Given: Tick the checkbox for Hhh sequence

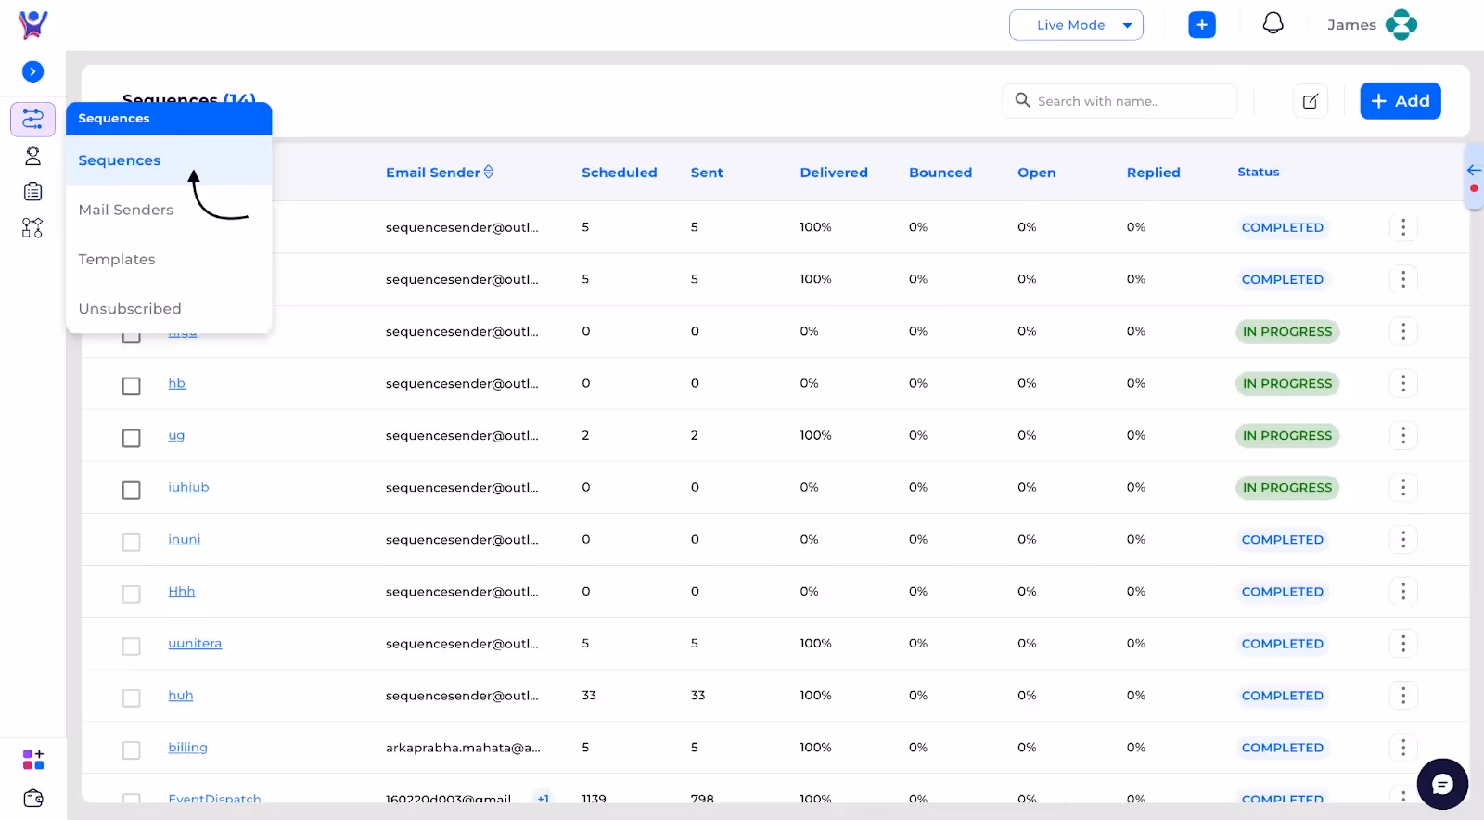Looking at the screenshot, I should point(132,593).
